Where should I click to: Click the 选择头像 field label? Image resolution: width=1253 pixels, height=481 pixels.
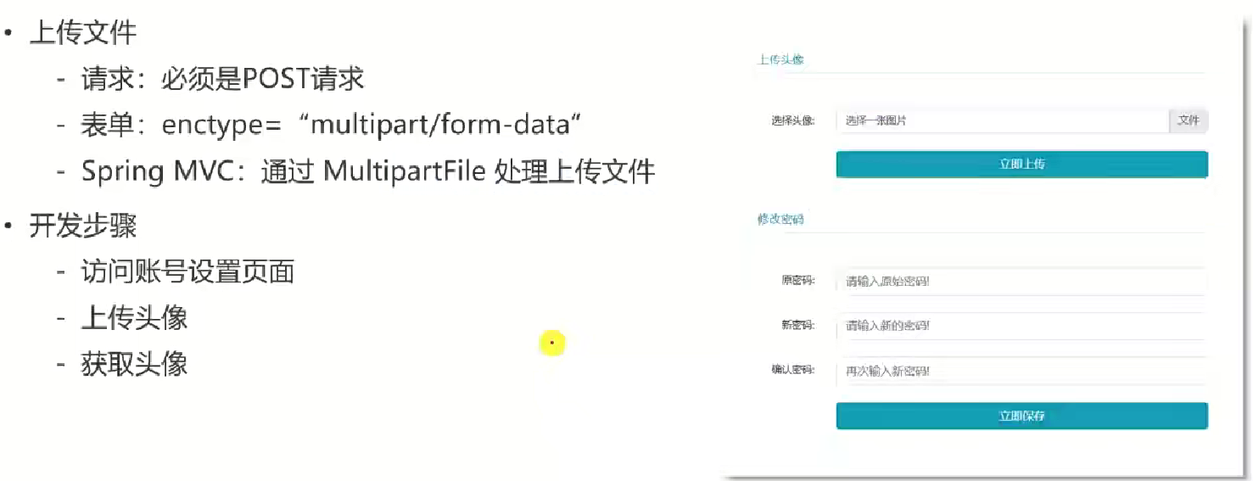[793, 121]
